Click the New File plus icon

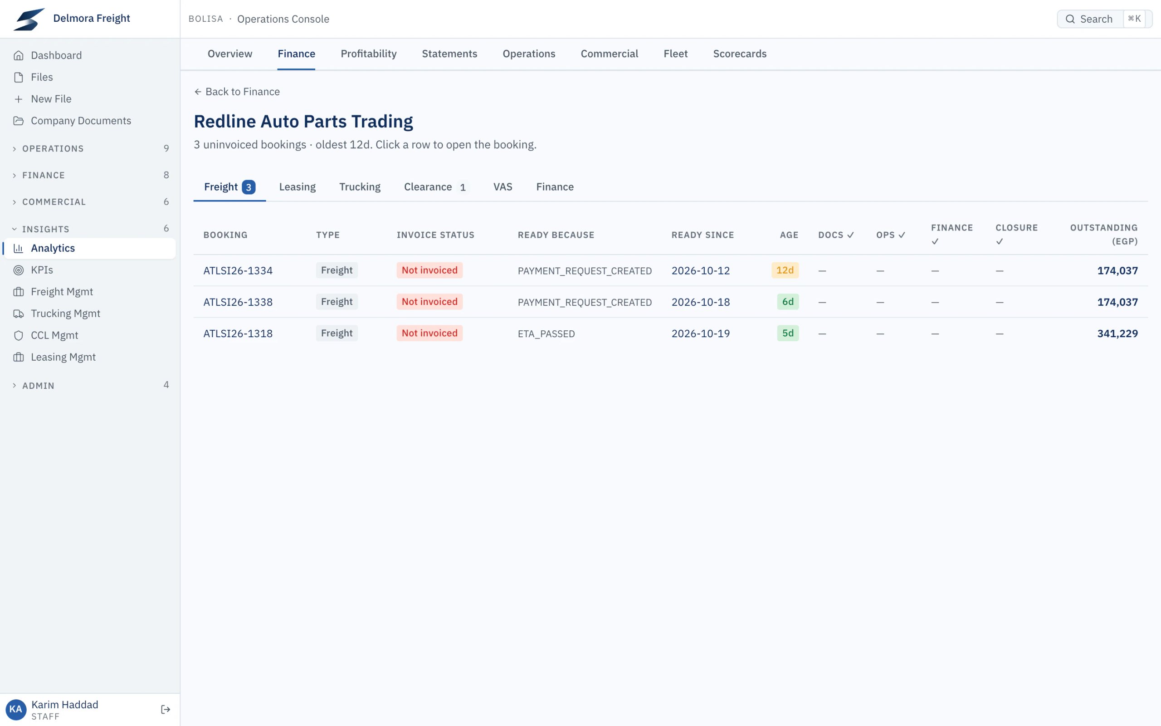pyautogui.click(x=19, y=99)
